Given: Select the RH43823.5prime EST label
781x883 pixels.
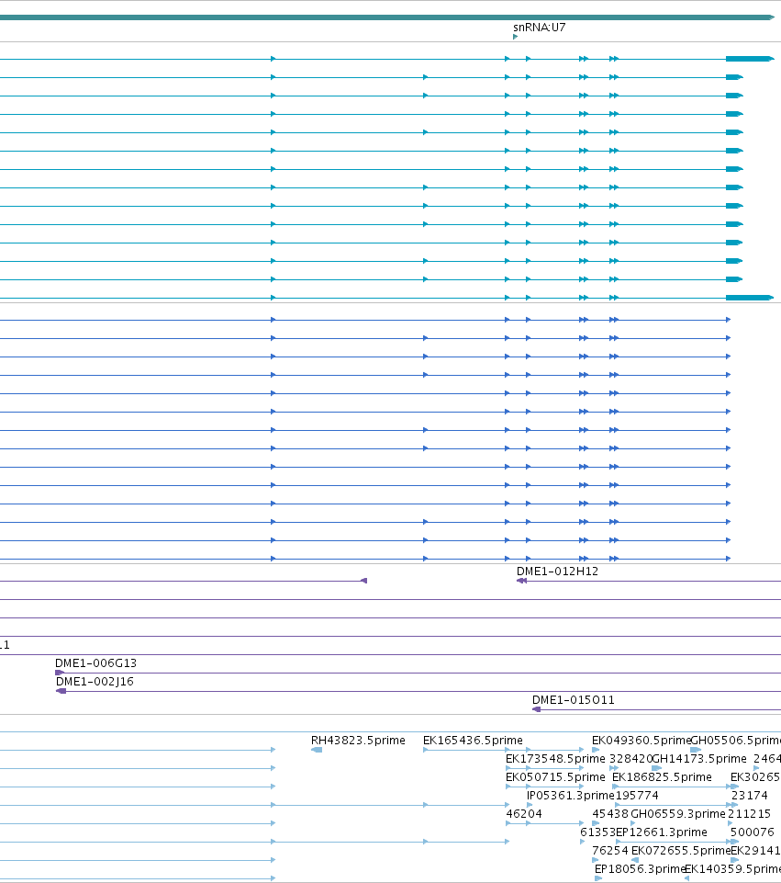Looking at the screenshot, I should click(358, 740).
